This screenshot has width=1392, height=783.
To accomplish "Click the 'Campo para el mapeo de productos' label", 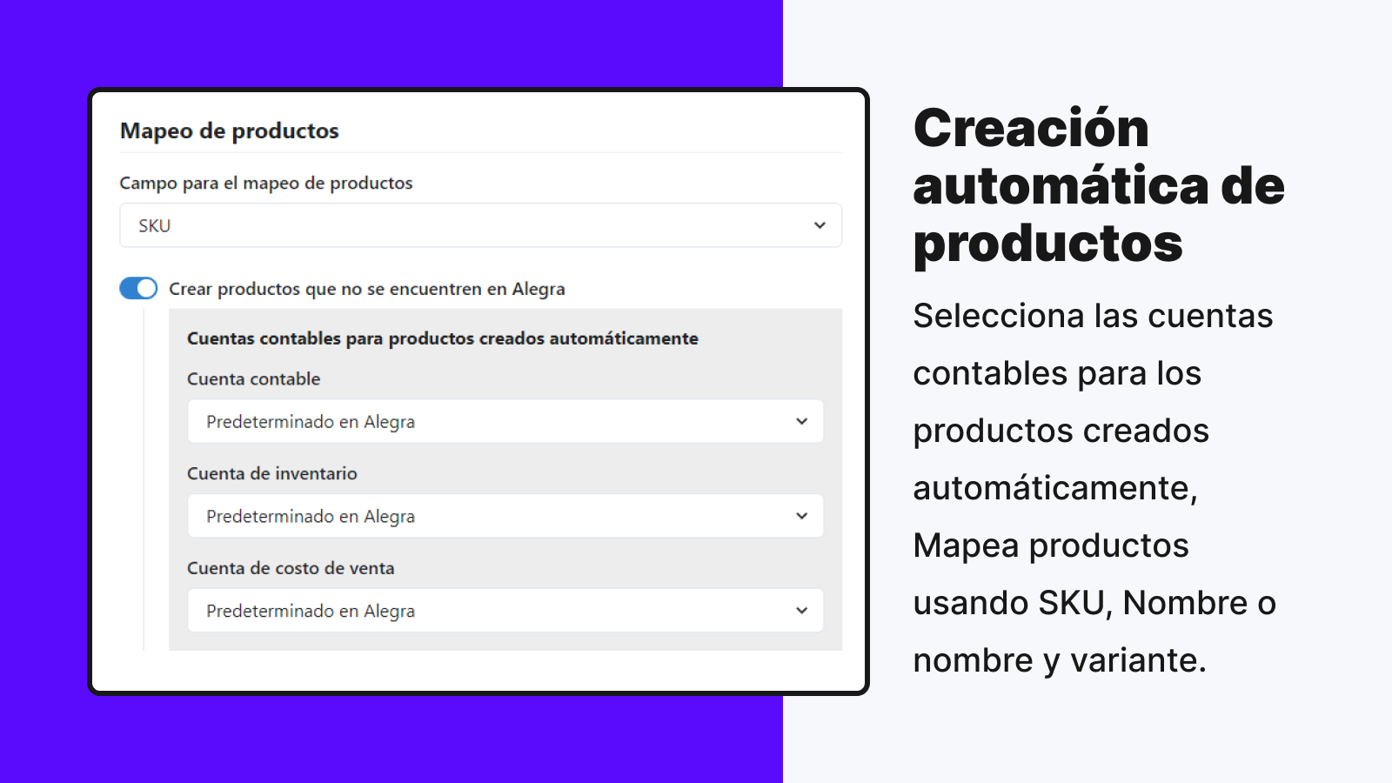I will coord(266,183).
